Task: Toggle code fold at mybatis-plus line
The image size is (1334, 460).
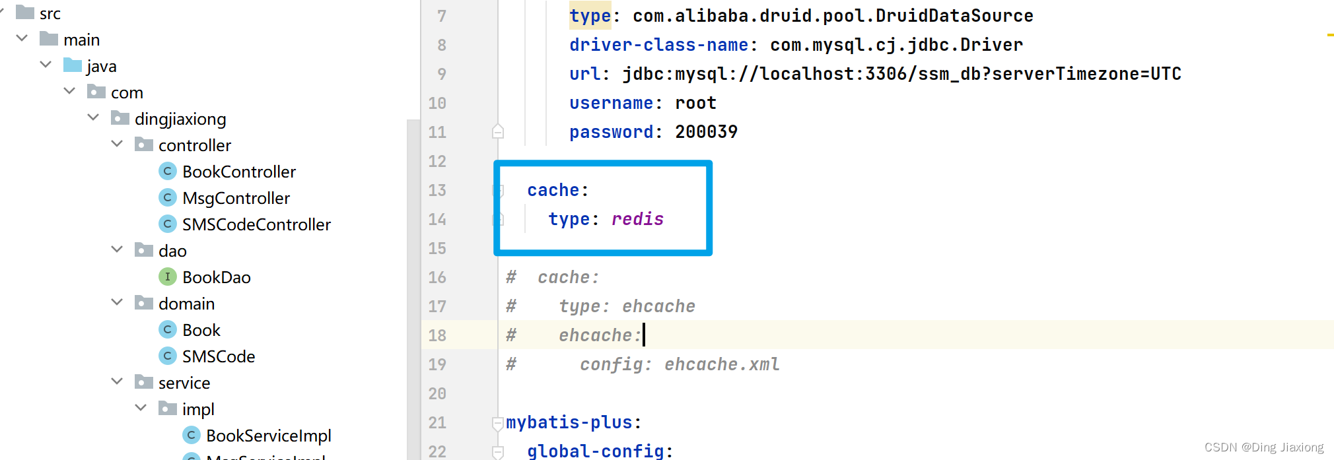Action: point(498,423)
